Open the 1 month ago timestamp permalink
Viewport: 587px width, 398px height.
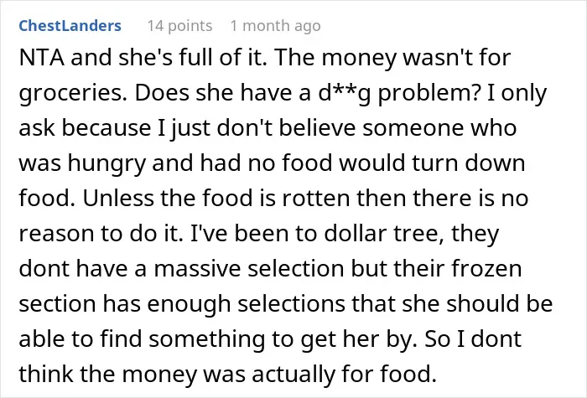(276, 26)
